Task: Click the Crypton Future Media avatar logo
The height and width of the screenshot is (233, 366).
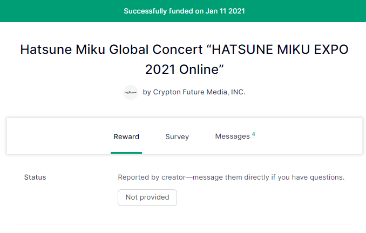Action: coord(131,92)
